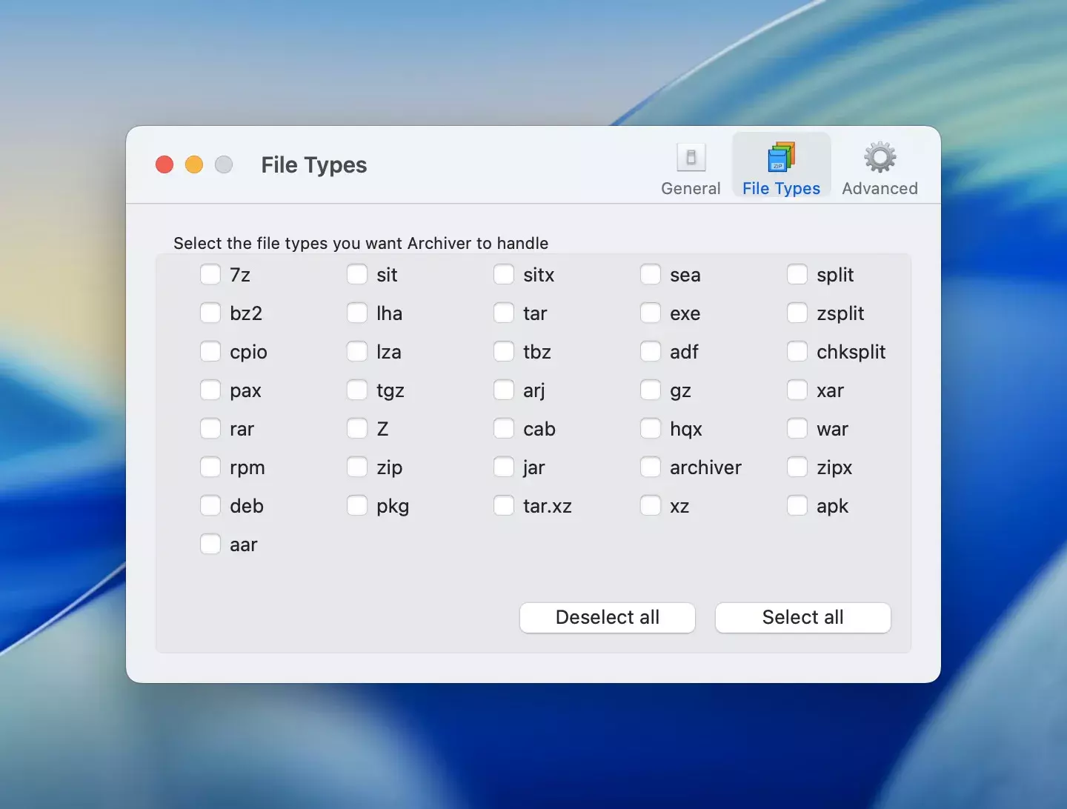Open the Advanced gear icon
This screenshot has width=1067, height=809.
pos(880,158)
